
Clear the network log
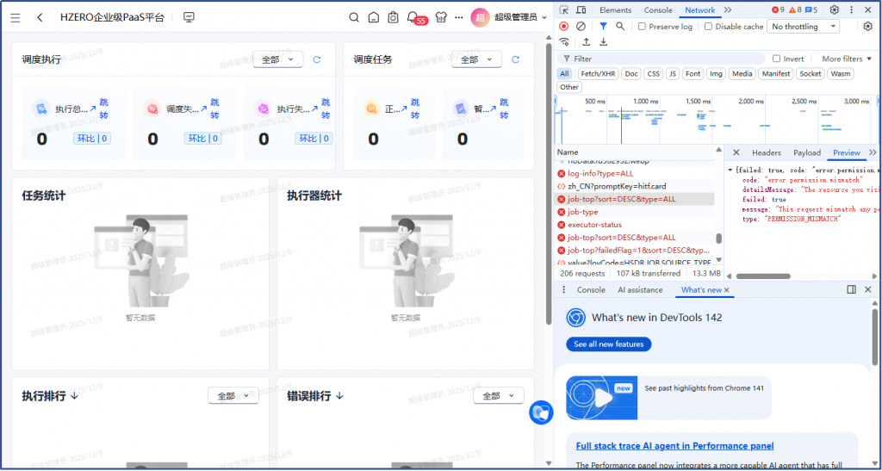click(581, 27)
